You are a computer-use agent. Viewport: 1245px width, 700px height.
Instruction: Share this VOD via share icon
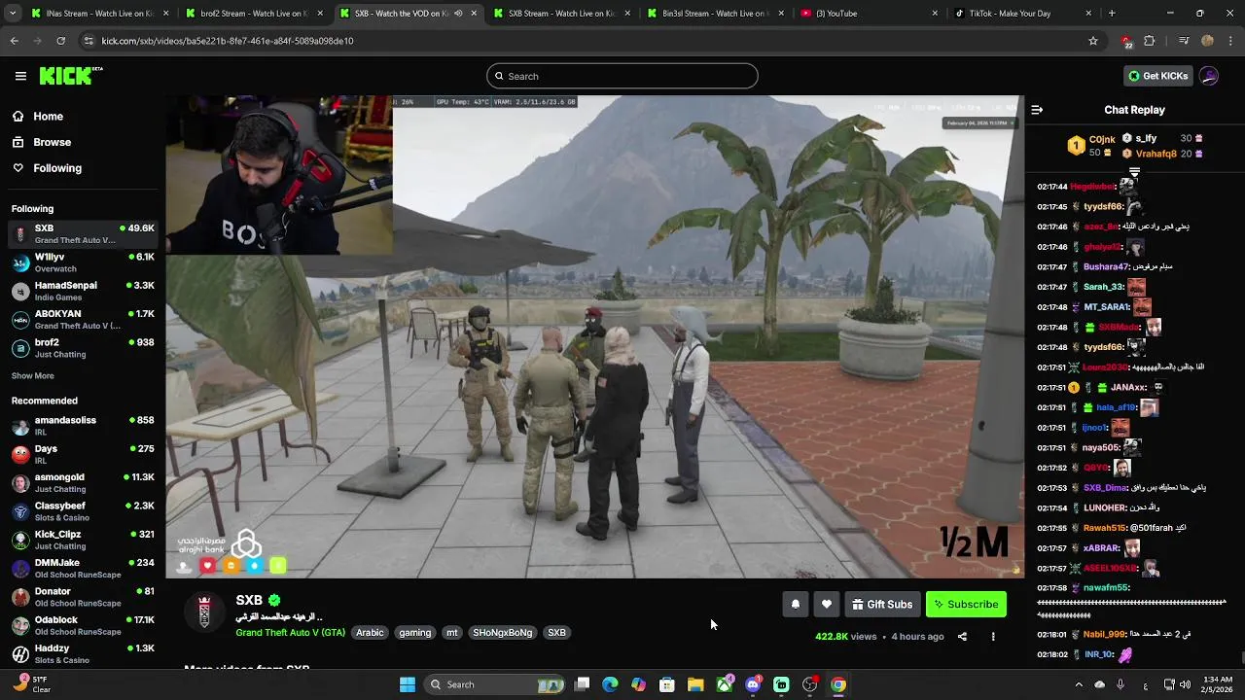tap(962, 637)
